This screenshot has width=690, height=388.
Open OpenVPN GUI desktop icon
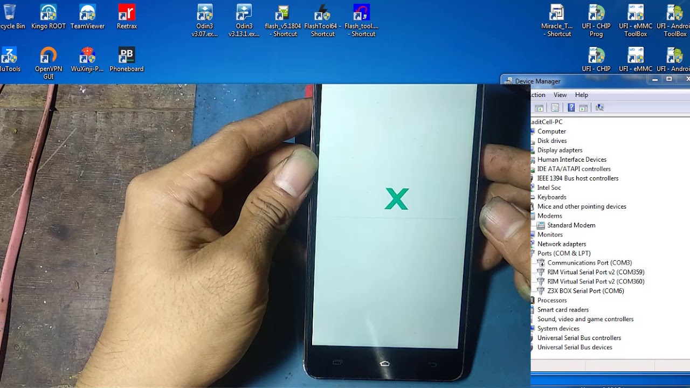[x=49, y=63]
